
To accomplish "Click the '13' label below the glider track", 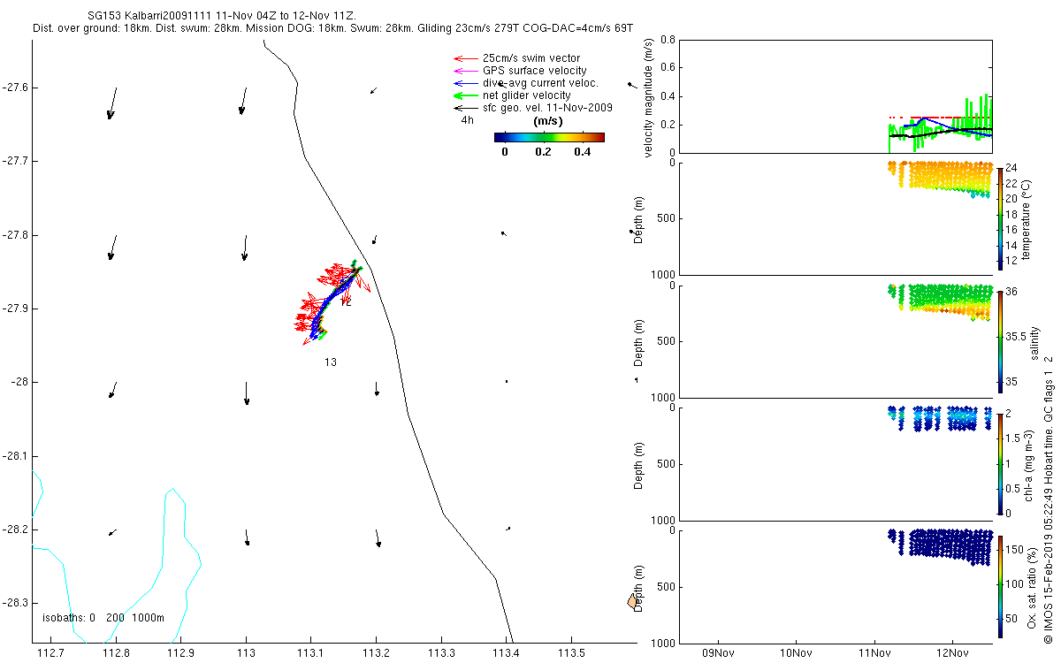I will click(330, 362).
